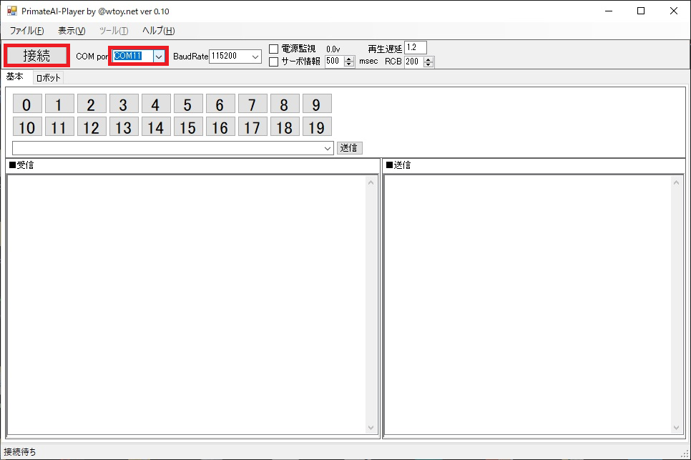Select motion button 6
691x460 pixels.
click(220, 104)
